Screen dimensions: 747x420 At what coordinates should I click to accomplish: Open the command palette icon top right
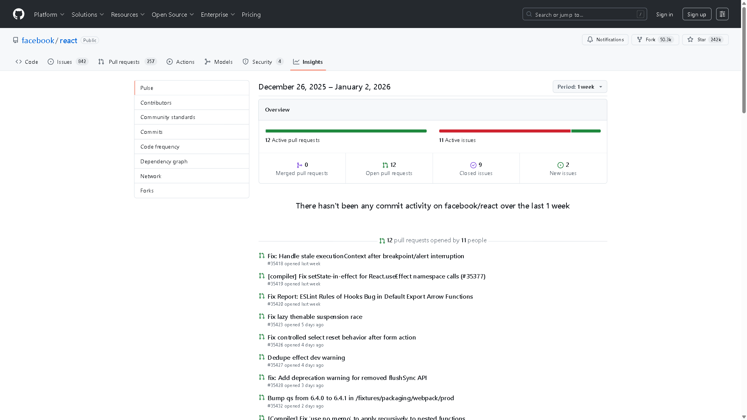[x=722, y=14]
